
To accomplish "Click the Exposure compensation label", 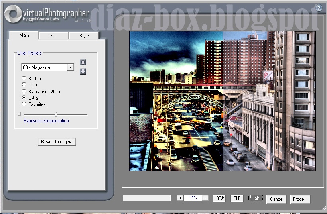I will click(46, 121).
